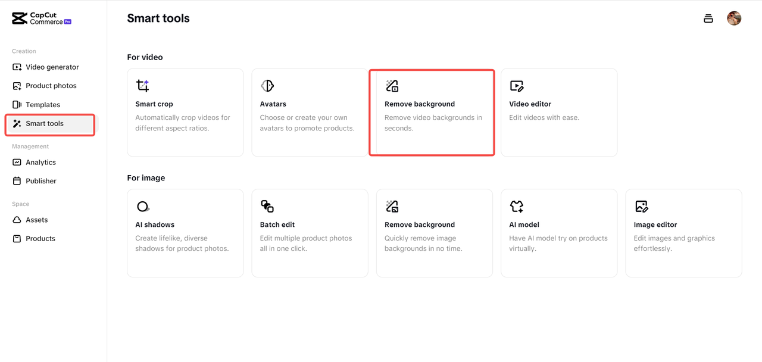Open Analytics under Management
Screen dimensions: 762x362
[x=40, y=163]
